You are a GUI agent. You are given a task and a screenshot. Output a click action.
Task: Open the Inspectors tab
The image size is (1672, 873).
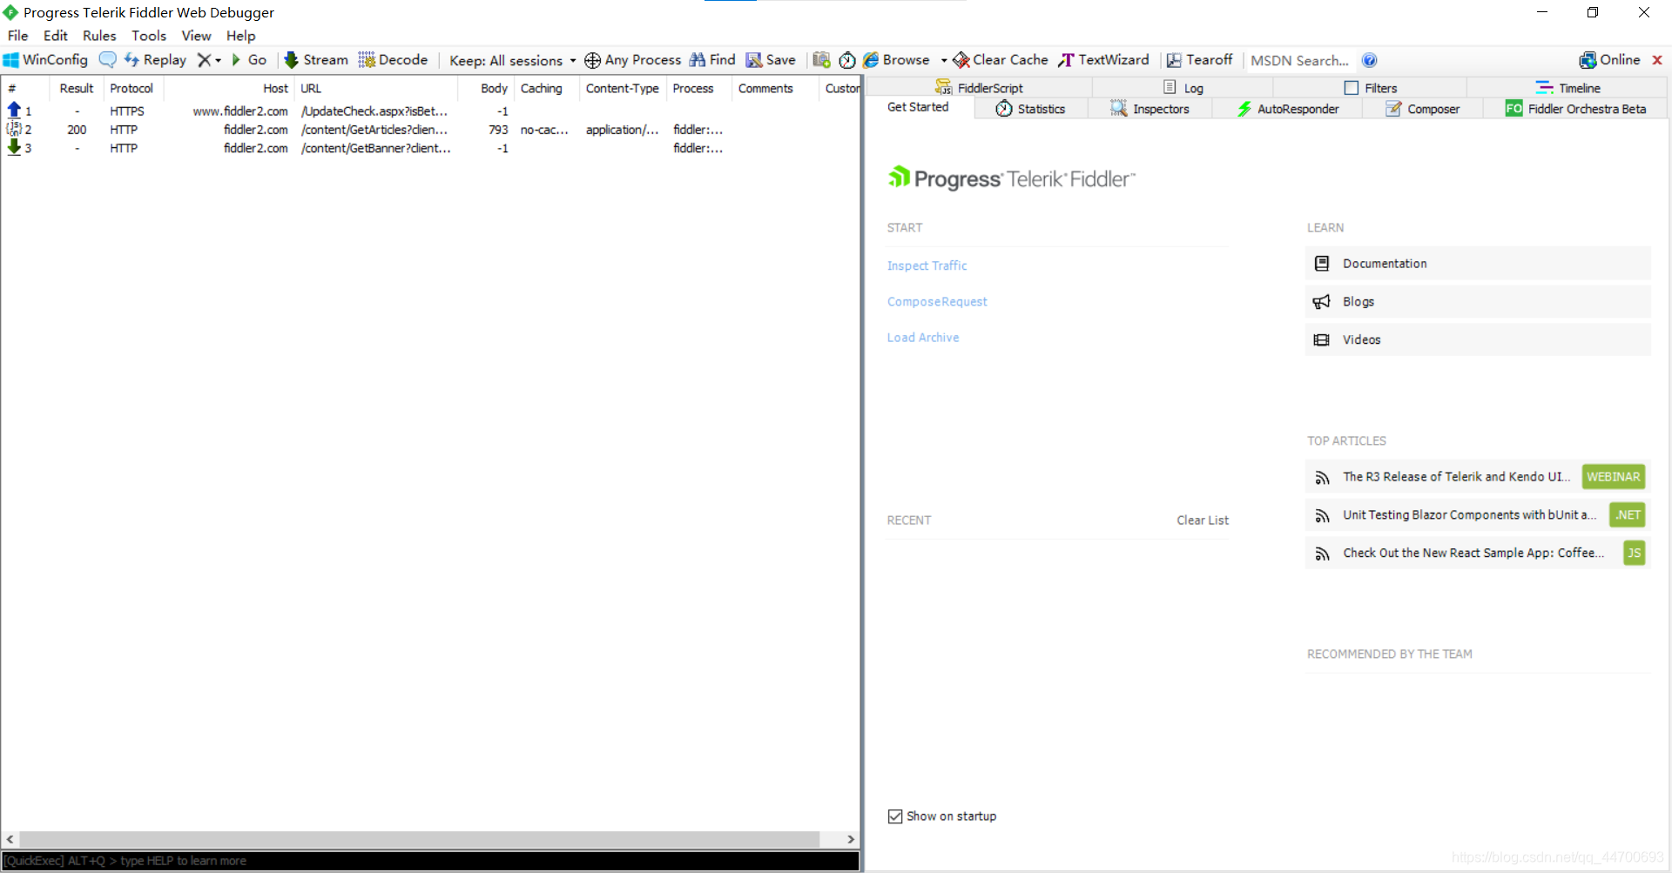coord(1149,109)
